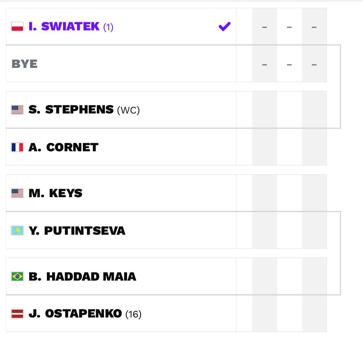Click the Brazil flag beside B. Haddad Maia
The image size is (363, 338).
pyautogui.click(x=17, y=276)
